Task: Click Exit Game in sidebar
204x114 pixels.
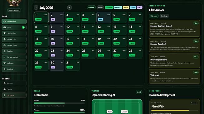Action: point(14,95)
